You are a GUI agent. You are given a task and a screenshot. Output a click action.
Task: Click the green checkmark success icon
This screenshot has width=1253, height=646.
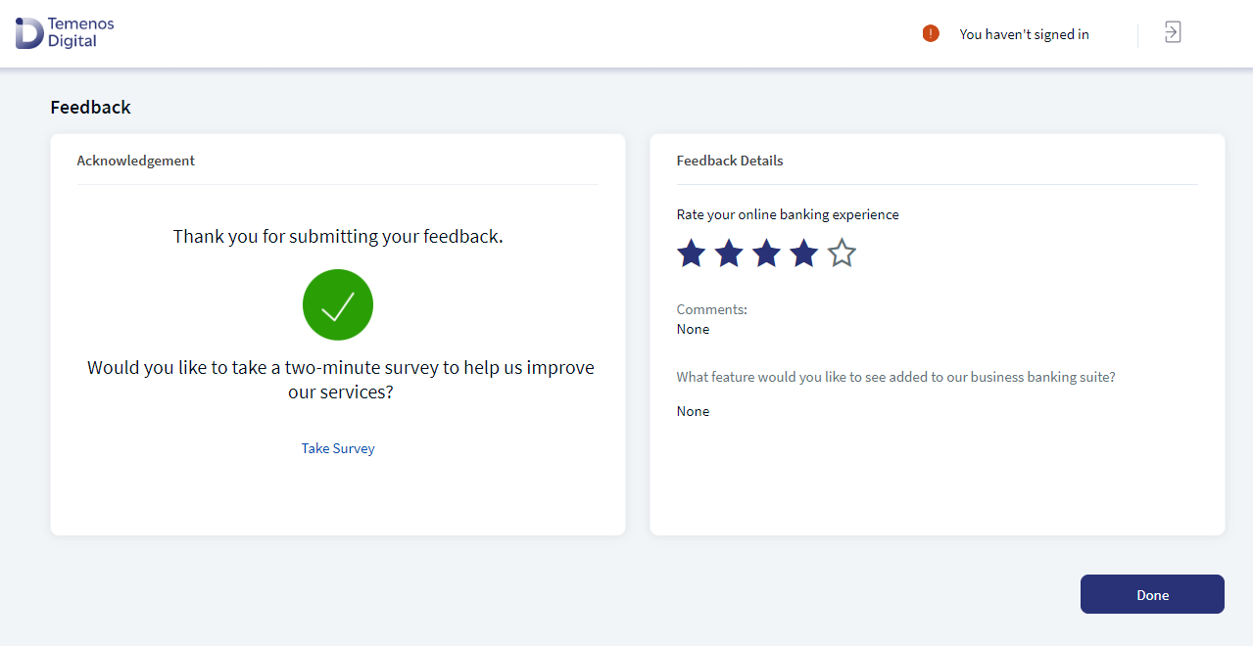338,305
